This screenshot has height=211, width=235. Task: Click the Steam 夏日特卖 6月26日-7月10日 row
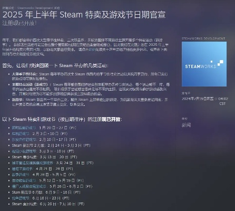click(x=48, y=204)
